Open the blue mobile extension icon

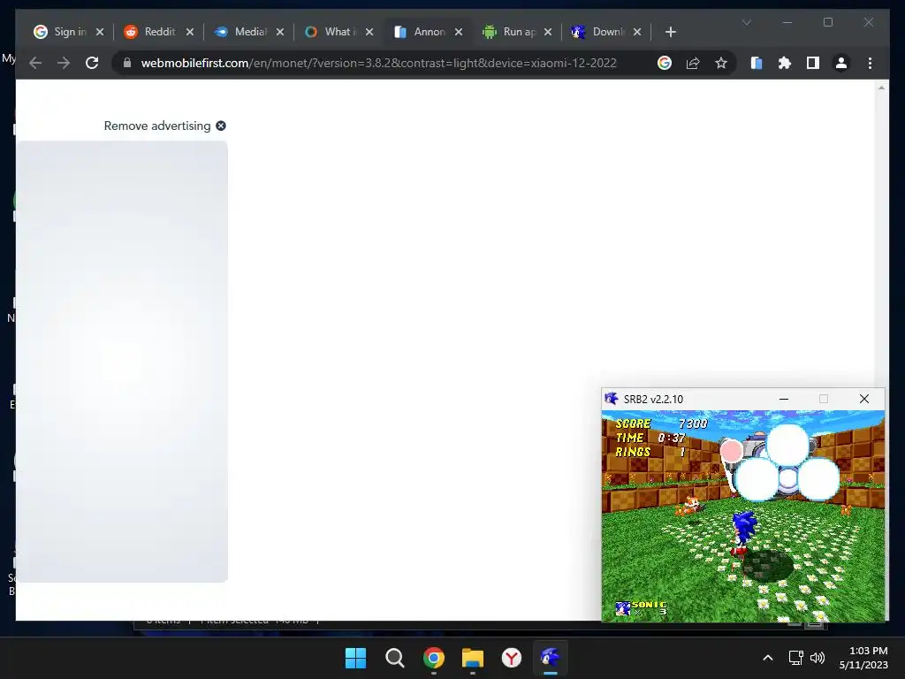coord(757,63)
